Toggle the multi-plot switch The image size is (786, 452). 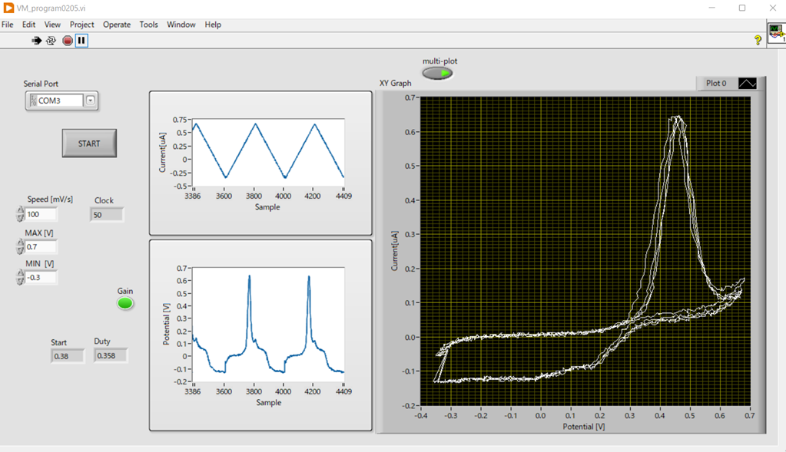438,74
